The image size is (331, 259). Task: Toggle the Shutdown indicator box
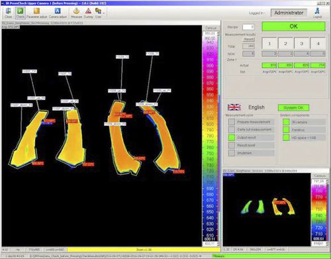tap(232, 153)
